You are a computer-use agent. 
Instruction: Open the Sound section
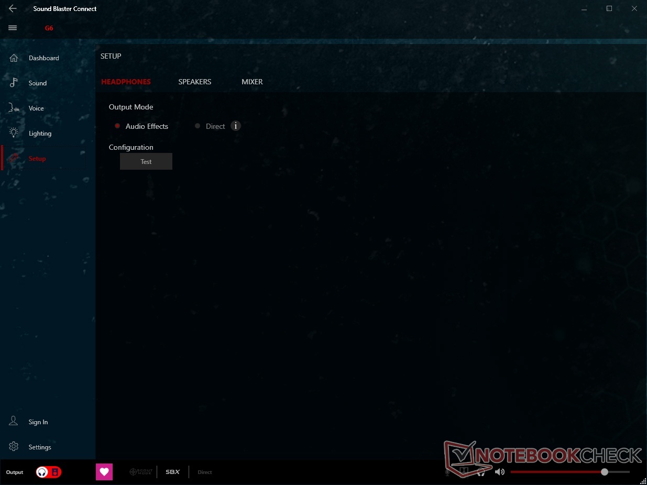tap(37, 83)
